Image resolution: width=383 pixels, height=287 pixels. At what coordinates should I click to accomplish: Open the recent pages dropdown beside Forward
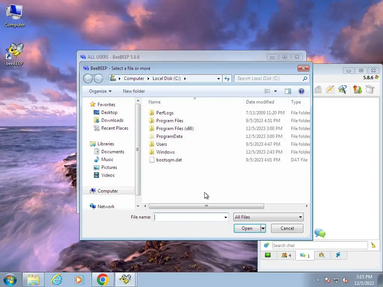[106, 78]
